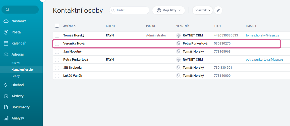Screen dimensions: 290x126
Task: Click the clock icon for Aktivity
Action: click(x=6, y=96)
